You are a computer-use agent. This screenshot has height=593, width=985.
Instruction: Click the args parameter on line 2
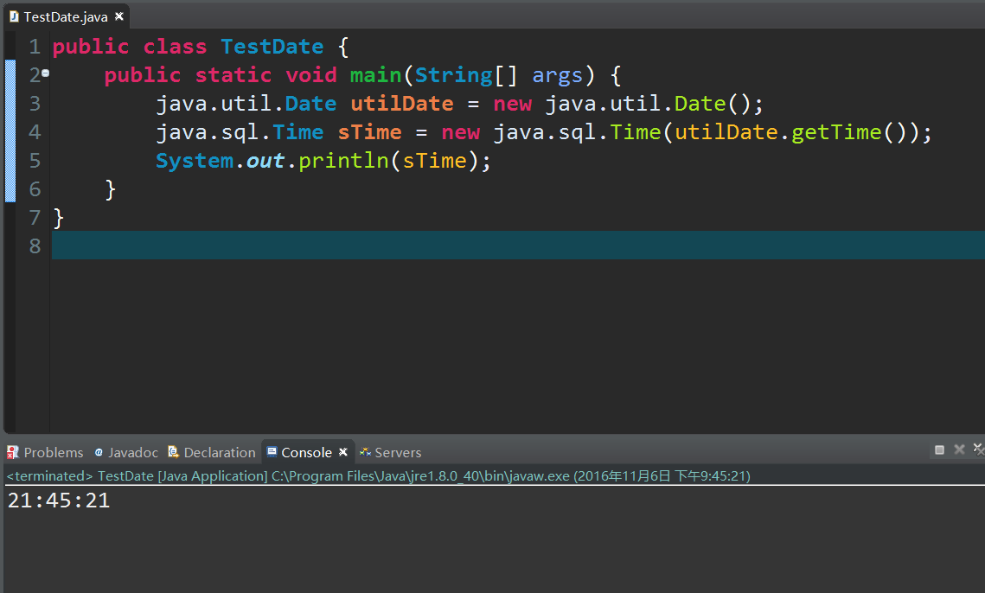coord(557,76)
